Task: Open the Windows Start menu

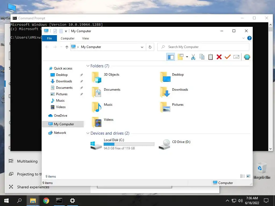Action: pyautogui.click(x=6, y=201)
